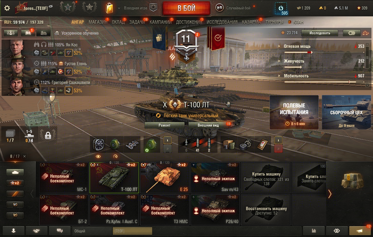Click the notifications megaphone icon

[360, 231]
